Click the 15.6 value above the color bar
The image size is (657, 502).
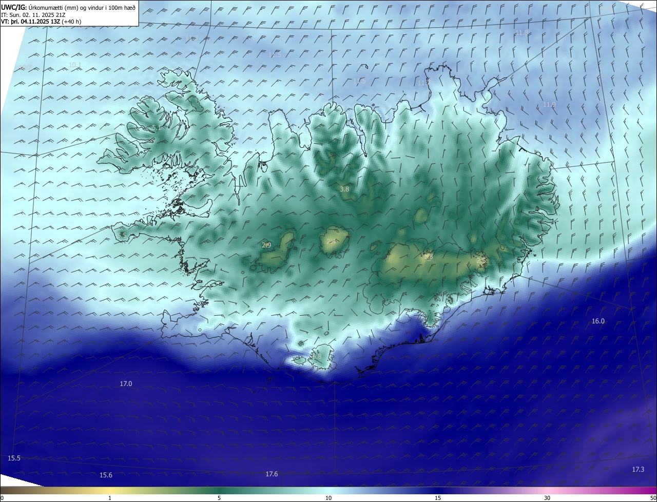106,475
